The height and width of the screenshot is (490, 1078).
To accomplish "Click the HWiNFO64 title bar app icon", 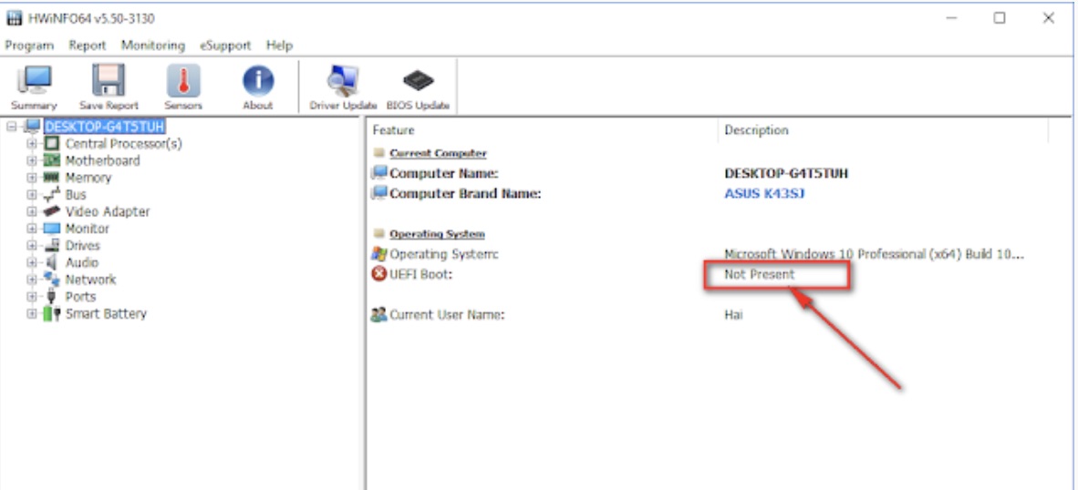I will (15, 18).
